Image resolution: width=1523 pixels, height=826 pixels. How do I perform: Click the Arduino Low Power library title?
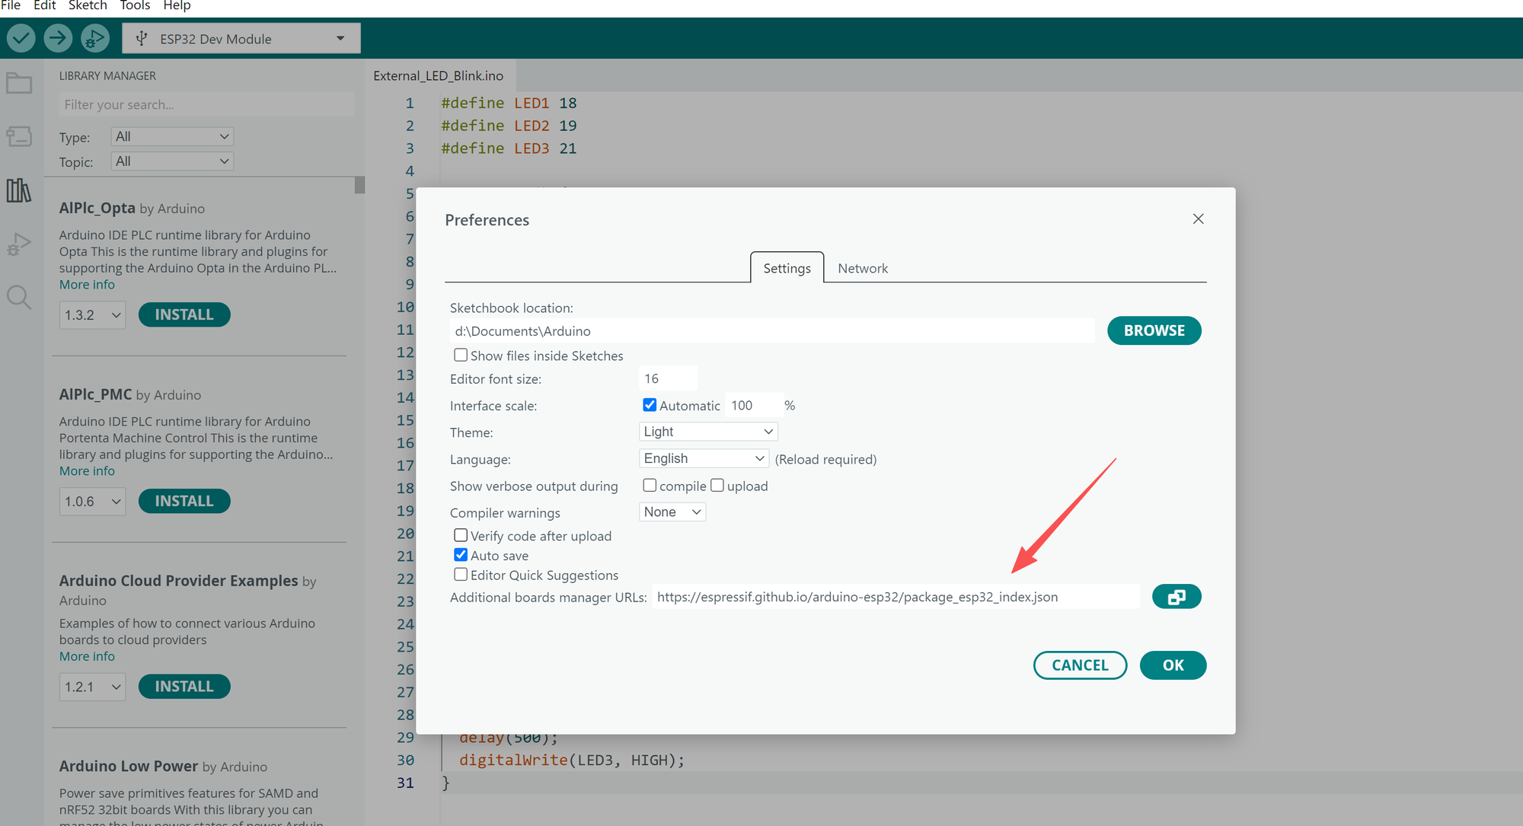[x=129, y=766]
